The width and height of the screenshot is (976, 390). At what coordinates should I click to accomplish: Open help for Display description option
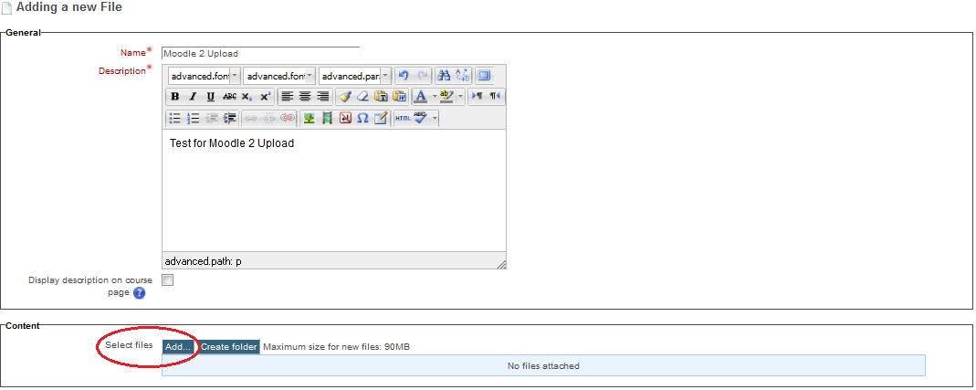139,293
